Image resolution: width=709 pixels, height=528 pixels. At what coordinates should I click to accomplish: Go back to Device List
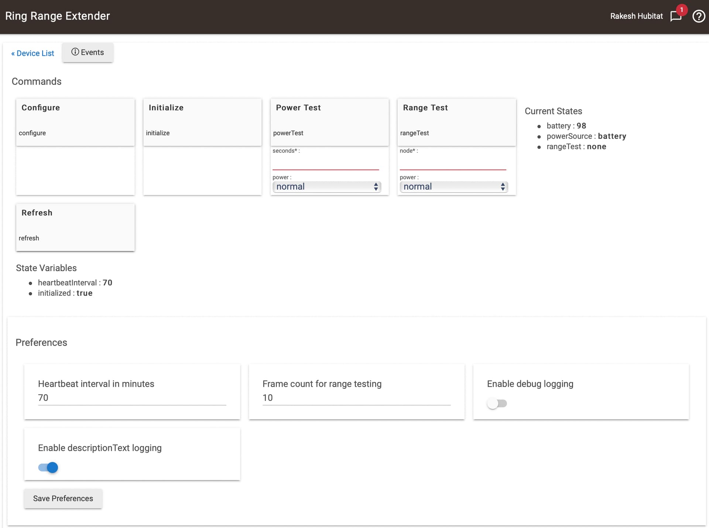coord(32,54)
